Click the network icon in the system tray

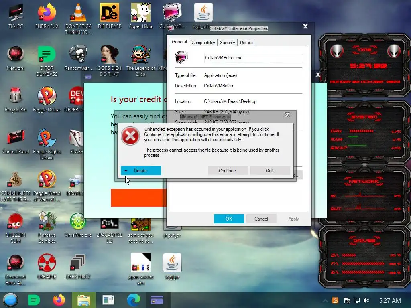pos(356,300)
